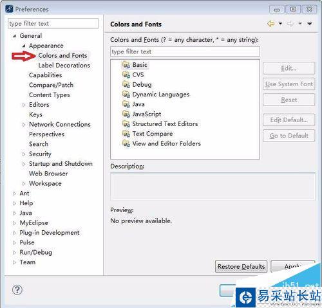Select Perspectives preference page
The height and width of the screenshot is (308, 322).
click(x=46, y=134)
